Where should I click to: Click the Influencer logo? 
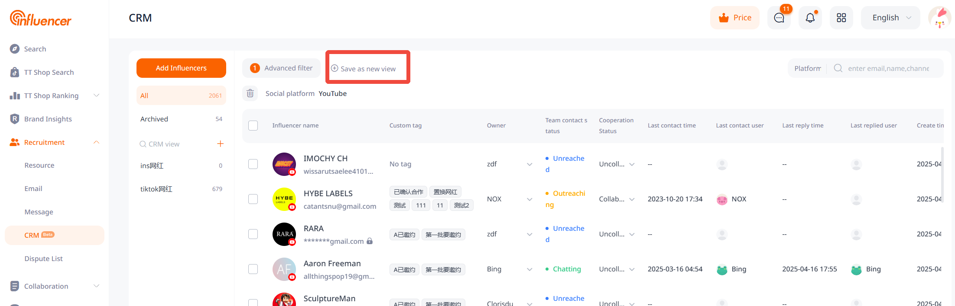[41, 18]
